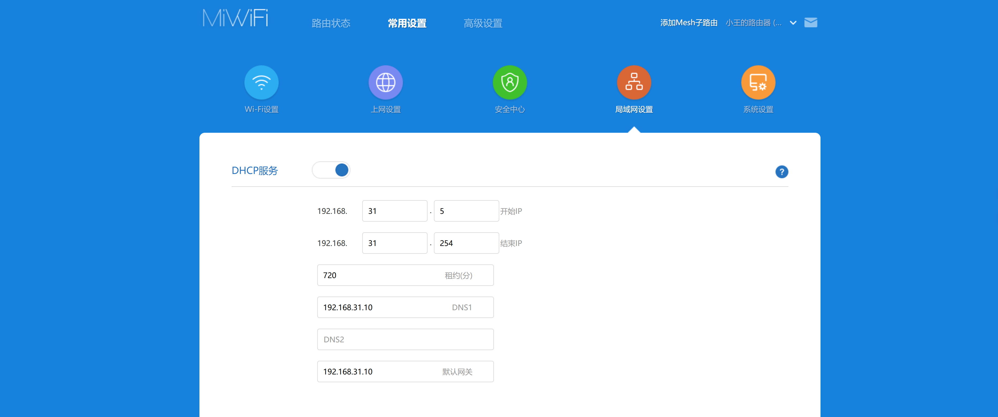
Task: Select the LAN settings network icon
Action: click(x=634, y=82)
